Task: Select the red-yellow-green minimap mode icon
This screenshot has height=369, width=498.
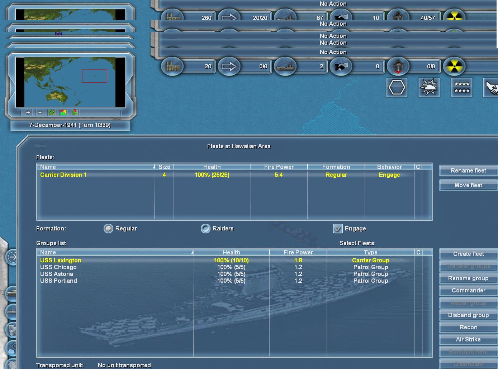Action: (x=63, y=112)
